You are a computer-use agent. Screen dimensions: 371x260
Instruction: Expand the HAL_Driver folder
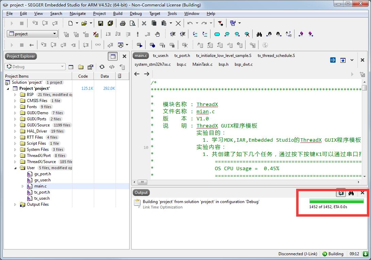pyautogui.click(x=15, y=131)
